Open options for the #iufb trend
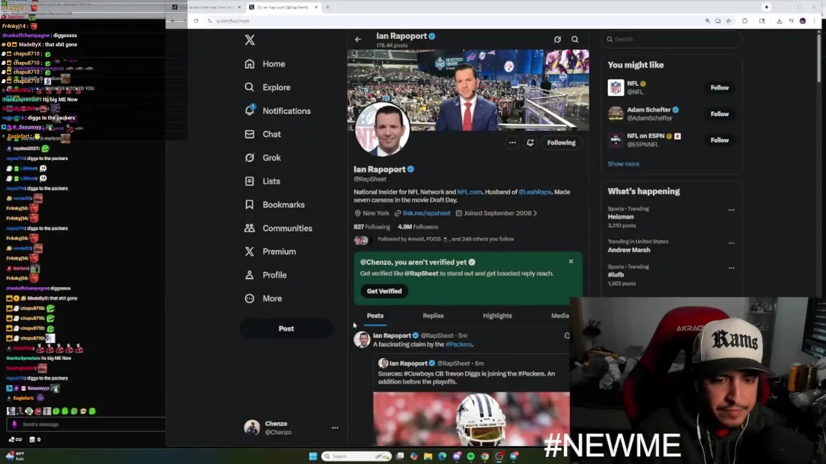Image resolution: width=826 pixels, height=464 pixels. click(731, 267)
